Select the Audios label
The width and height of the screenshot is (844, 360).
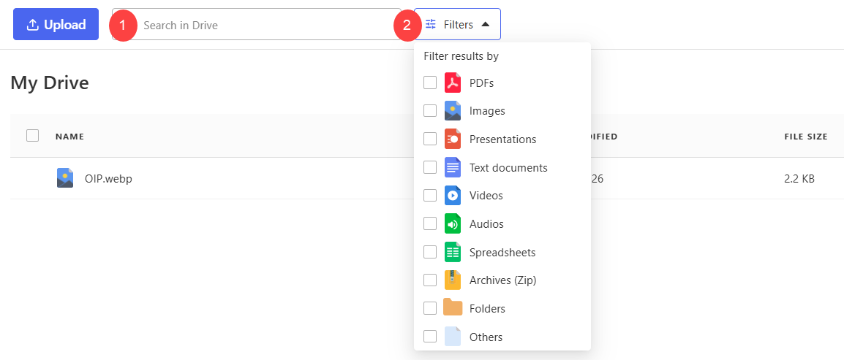(x=486, y=224)
